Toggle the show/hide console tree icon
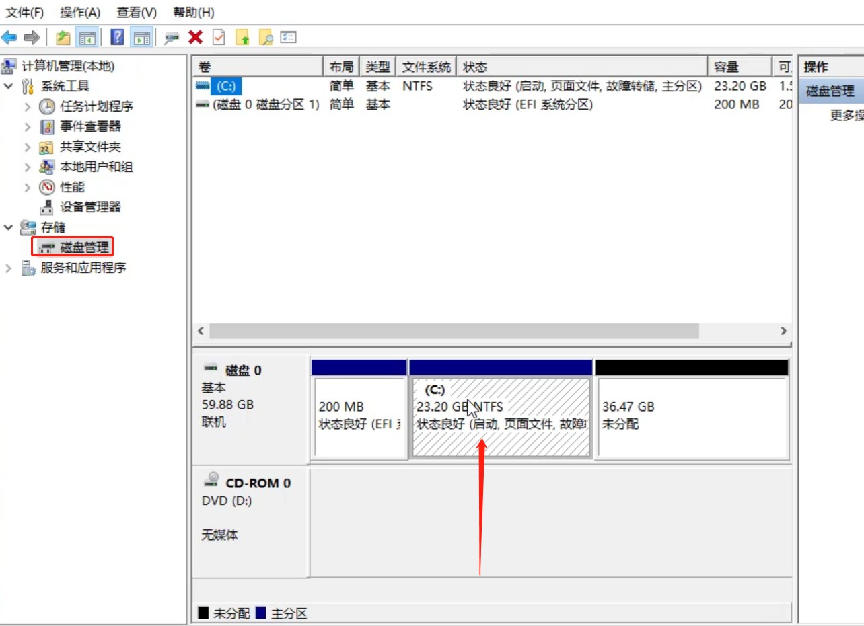Image resolution: width=864 pixels, height=626 pixels. pyautogui.click(x=87, y=37)
